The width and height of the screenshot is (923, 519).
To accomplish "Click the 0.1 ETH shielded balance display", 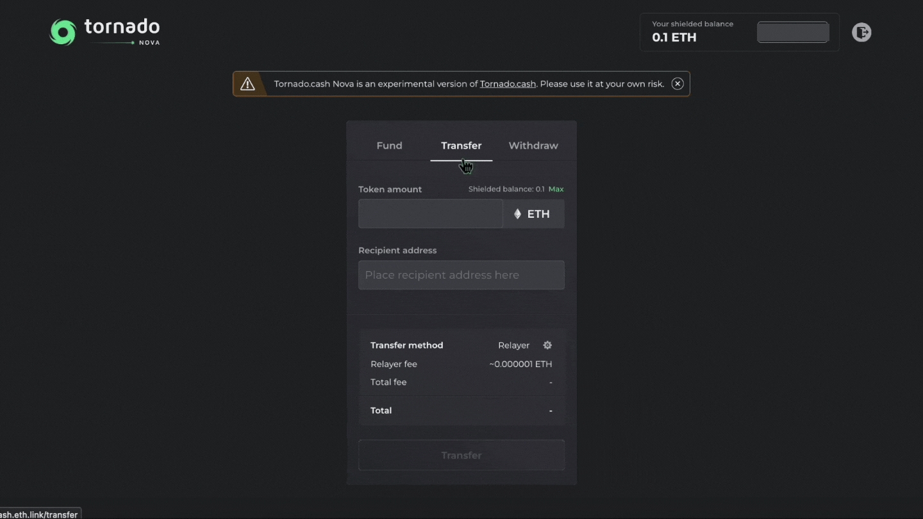I will pos(674,37).
